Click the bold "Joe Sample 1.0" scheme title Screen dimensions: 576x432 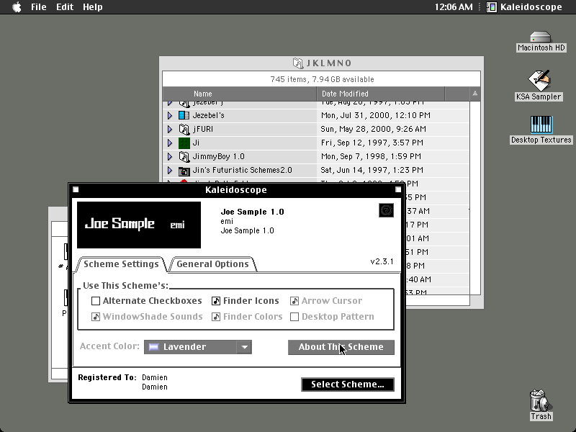(253, 212)
